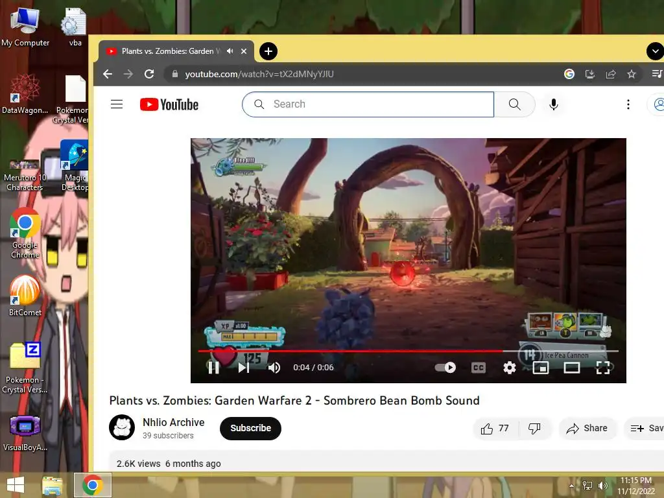Click the YouTube search box
The height and width of the screenshot is (498, 664).
[x=368, y=104]
